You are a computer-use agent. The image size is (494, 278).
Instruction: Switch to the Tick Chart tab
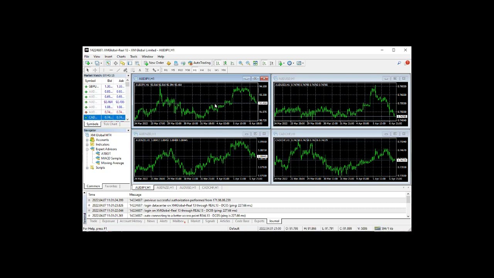[110, 124]
